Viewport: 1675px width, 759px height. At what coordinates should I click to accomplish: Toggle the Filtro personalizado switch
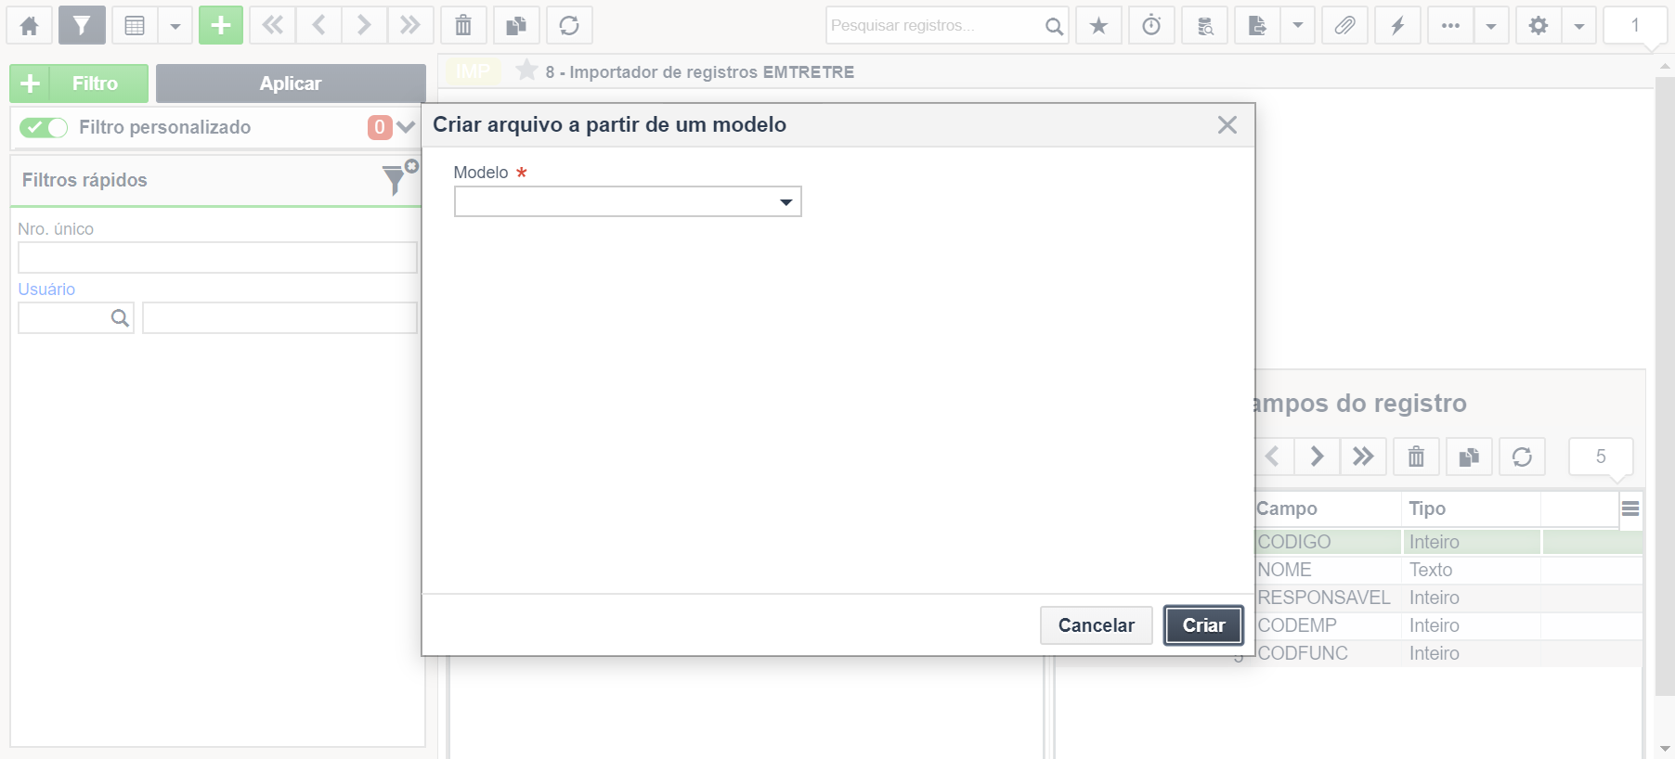[x=44, y=127]
